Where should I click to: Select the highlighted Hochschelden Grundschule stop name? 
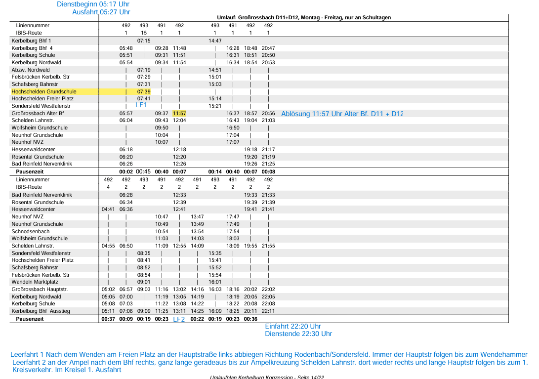coord(44,91)
